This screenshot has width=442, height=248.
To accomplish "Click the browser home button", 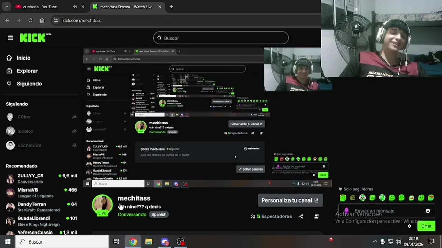I will [x=42, y=20].
